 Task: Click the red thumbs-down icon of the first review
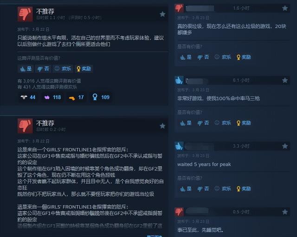click(25, 14)
